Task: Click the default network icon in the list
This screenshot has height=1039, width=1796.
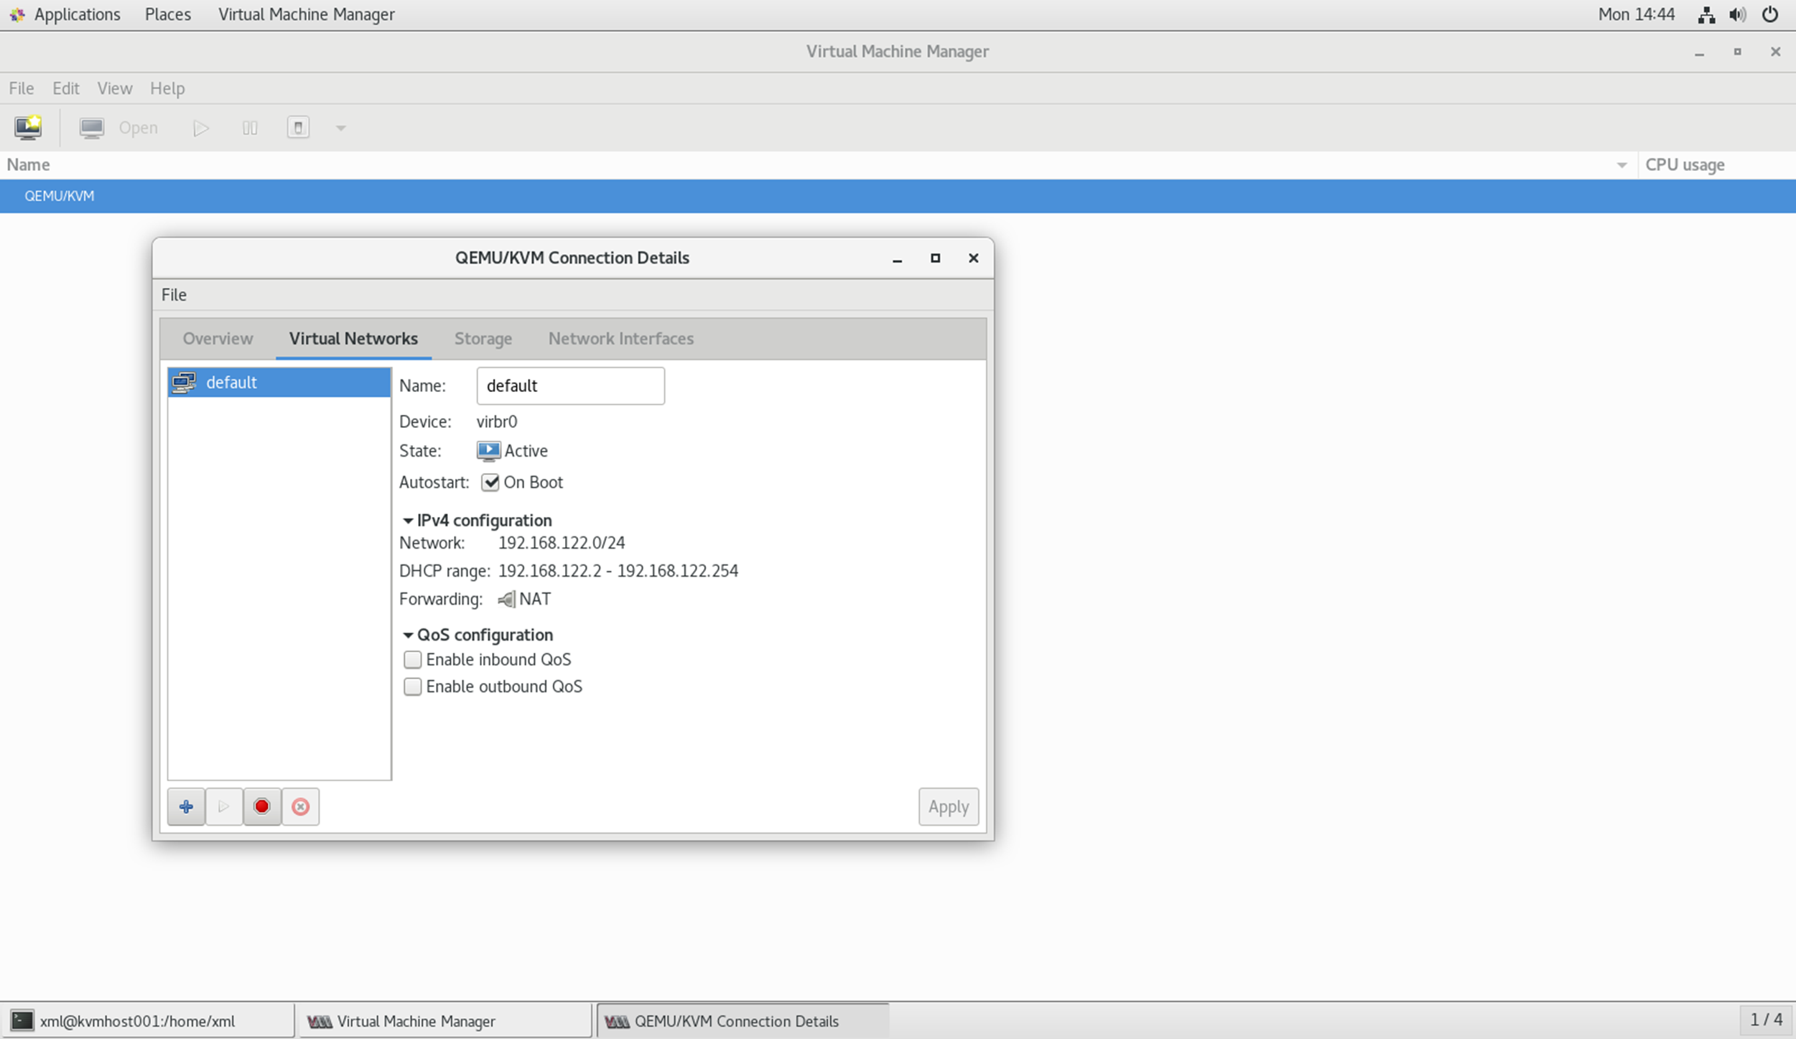Action: [x=185, y=382]
